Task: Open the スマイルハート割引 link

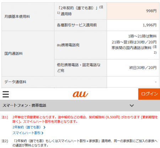Action: point(26,133)
